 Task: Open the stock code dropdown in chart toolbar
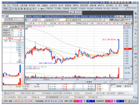pos(44,20)
